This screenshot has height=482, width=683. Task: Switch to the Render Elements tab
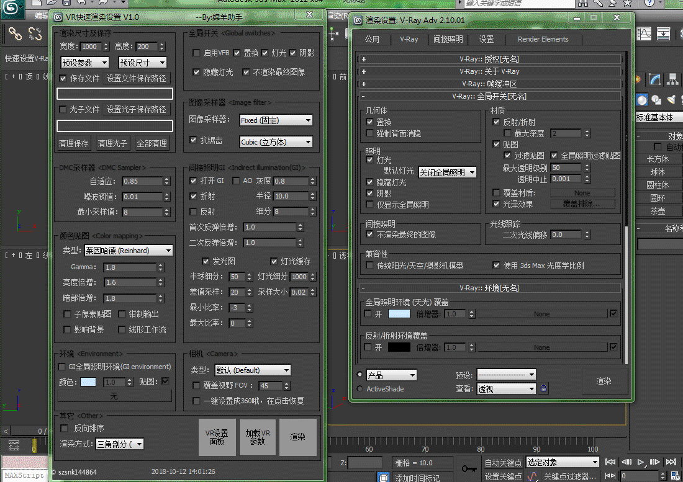pyautogui.click(x=543, y=39)
